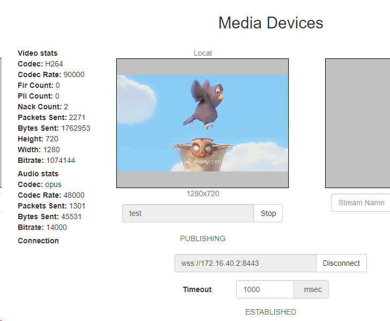Screen dimensions: 390x321
Task: Click the Media Devices heading
Action: [x=271, y=23]
